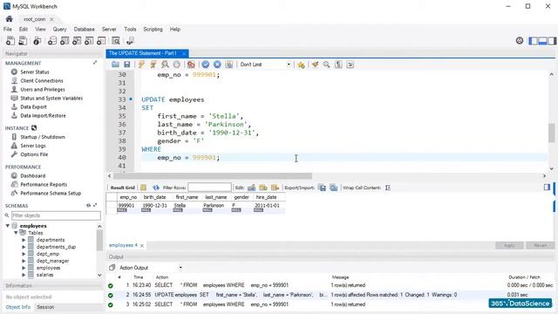558x314 pixels.
Task: Create a new table toolbar icon
Action: coord(65,41)
